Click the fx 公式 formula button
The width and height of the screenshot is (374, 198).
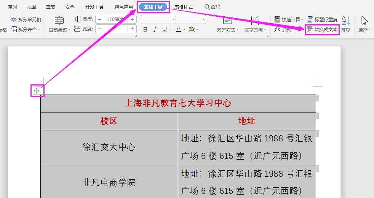[x=283, y=30]
